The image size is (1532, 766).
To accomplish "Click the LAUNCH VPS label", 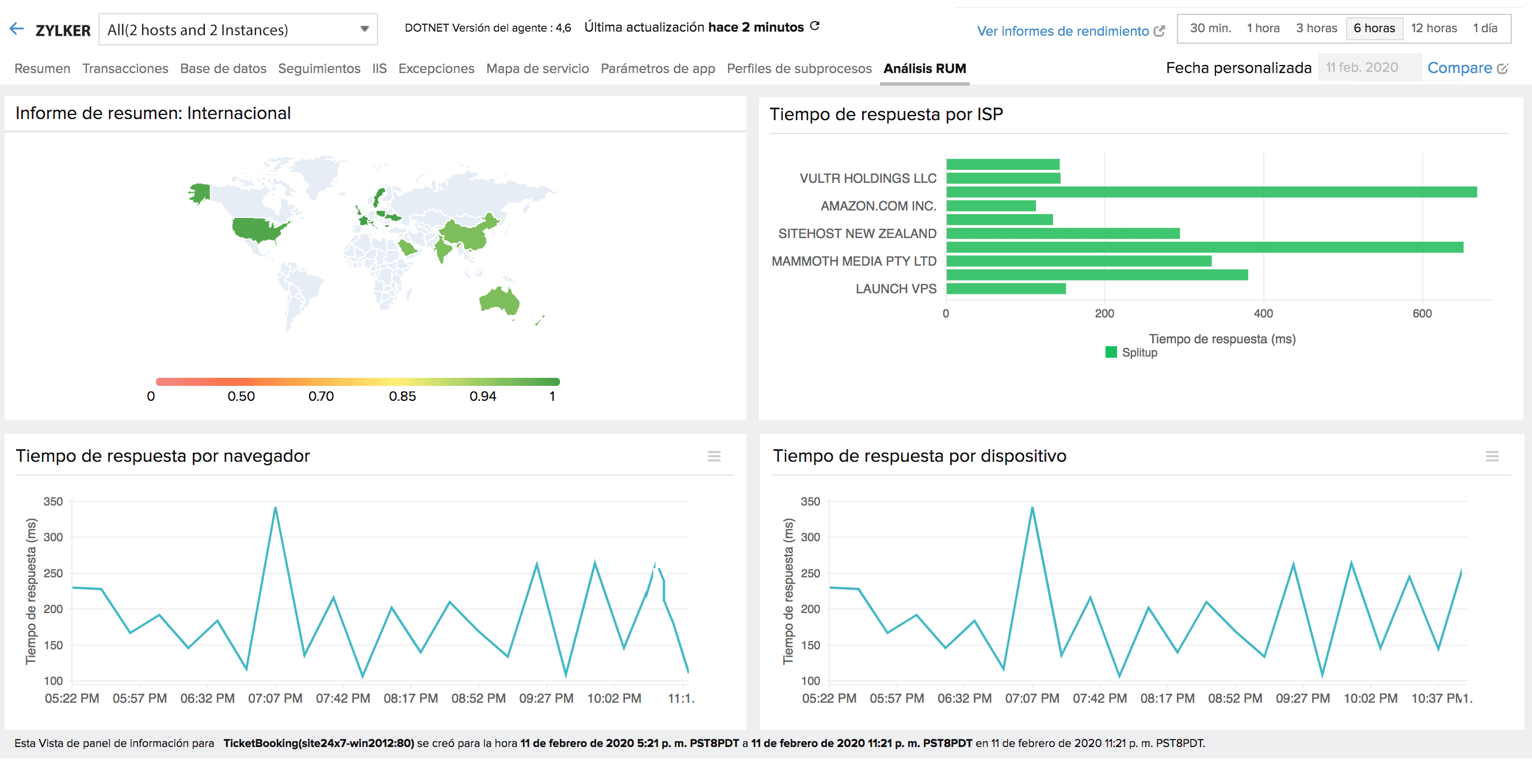I will (x=895, y=289).
